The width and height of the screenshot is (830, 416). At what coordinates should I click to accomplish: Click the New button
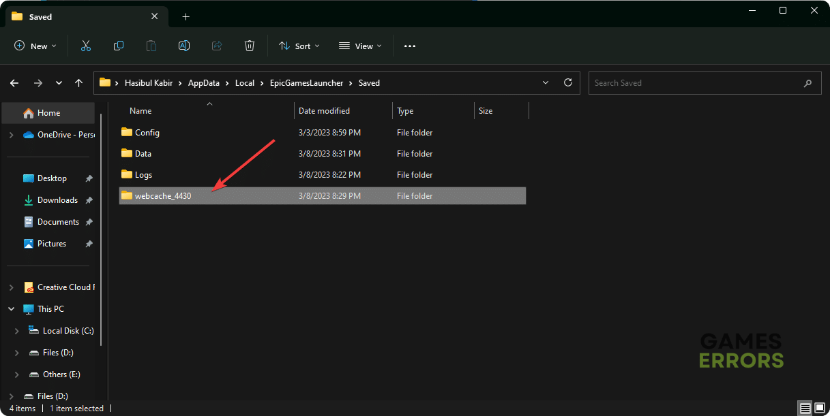pyautogui.click(x=35, y=46)
